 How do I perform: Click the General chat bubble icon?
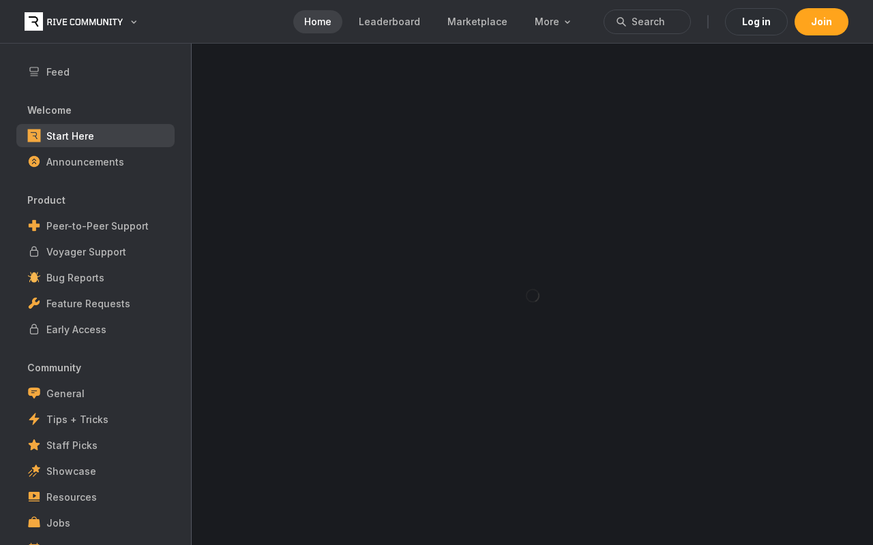(x=34, y=393)
